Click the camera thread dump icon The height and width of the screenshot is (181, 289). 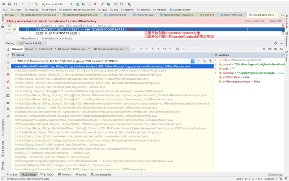pos(8,95)
